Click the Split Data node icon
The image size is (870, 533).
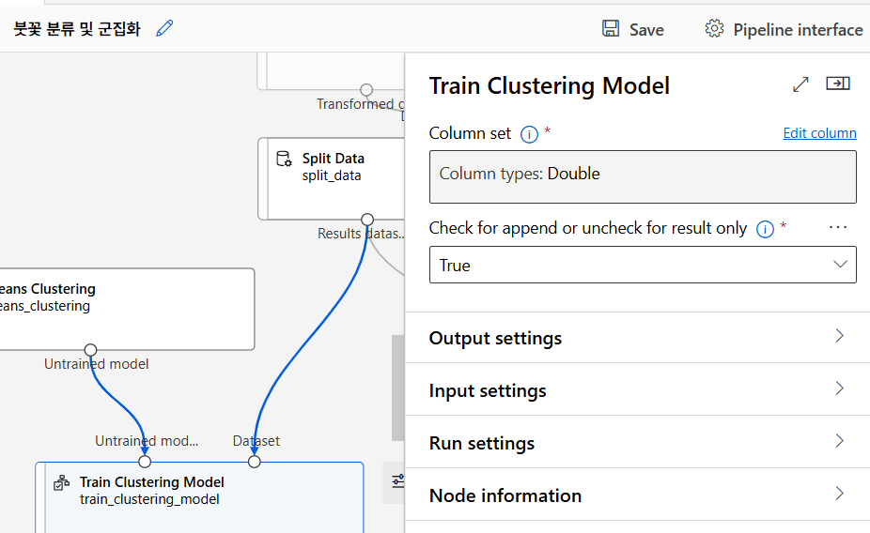tap(284, 160)
